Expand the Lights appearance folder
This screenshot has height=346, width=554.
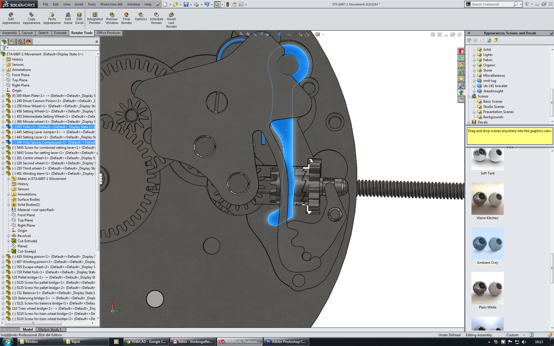(474, 55)
